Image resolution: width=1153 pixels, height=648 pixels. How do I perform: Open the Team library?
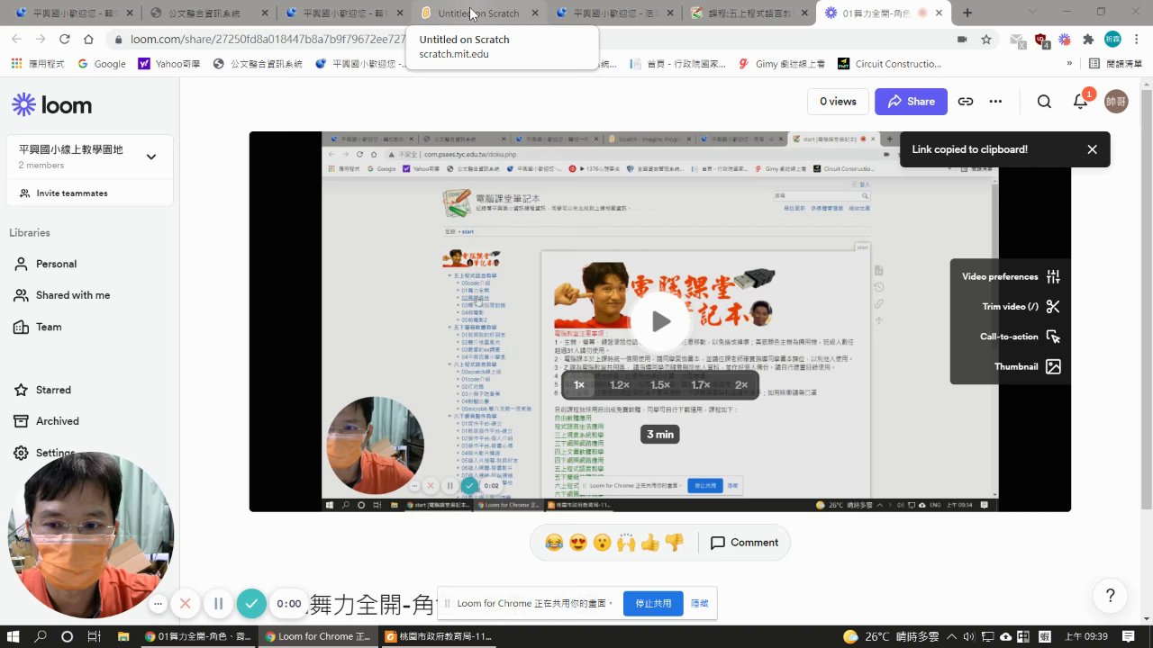pos(49,327)
